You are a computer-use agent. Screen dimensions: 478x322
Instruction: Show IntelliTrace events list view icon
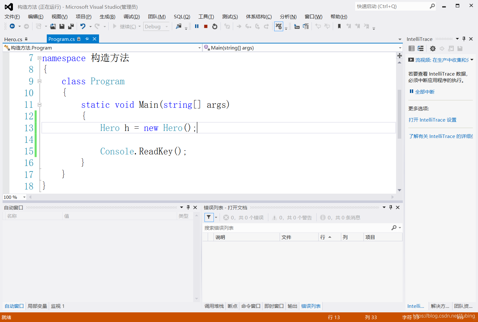click(x=412, y=49)
